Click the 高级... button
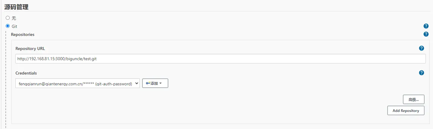Screen dimensions: 433x129 [413, 99]
